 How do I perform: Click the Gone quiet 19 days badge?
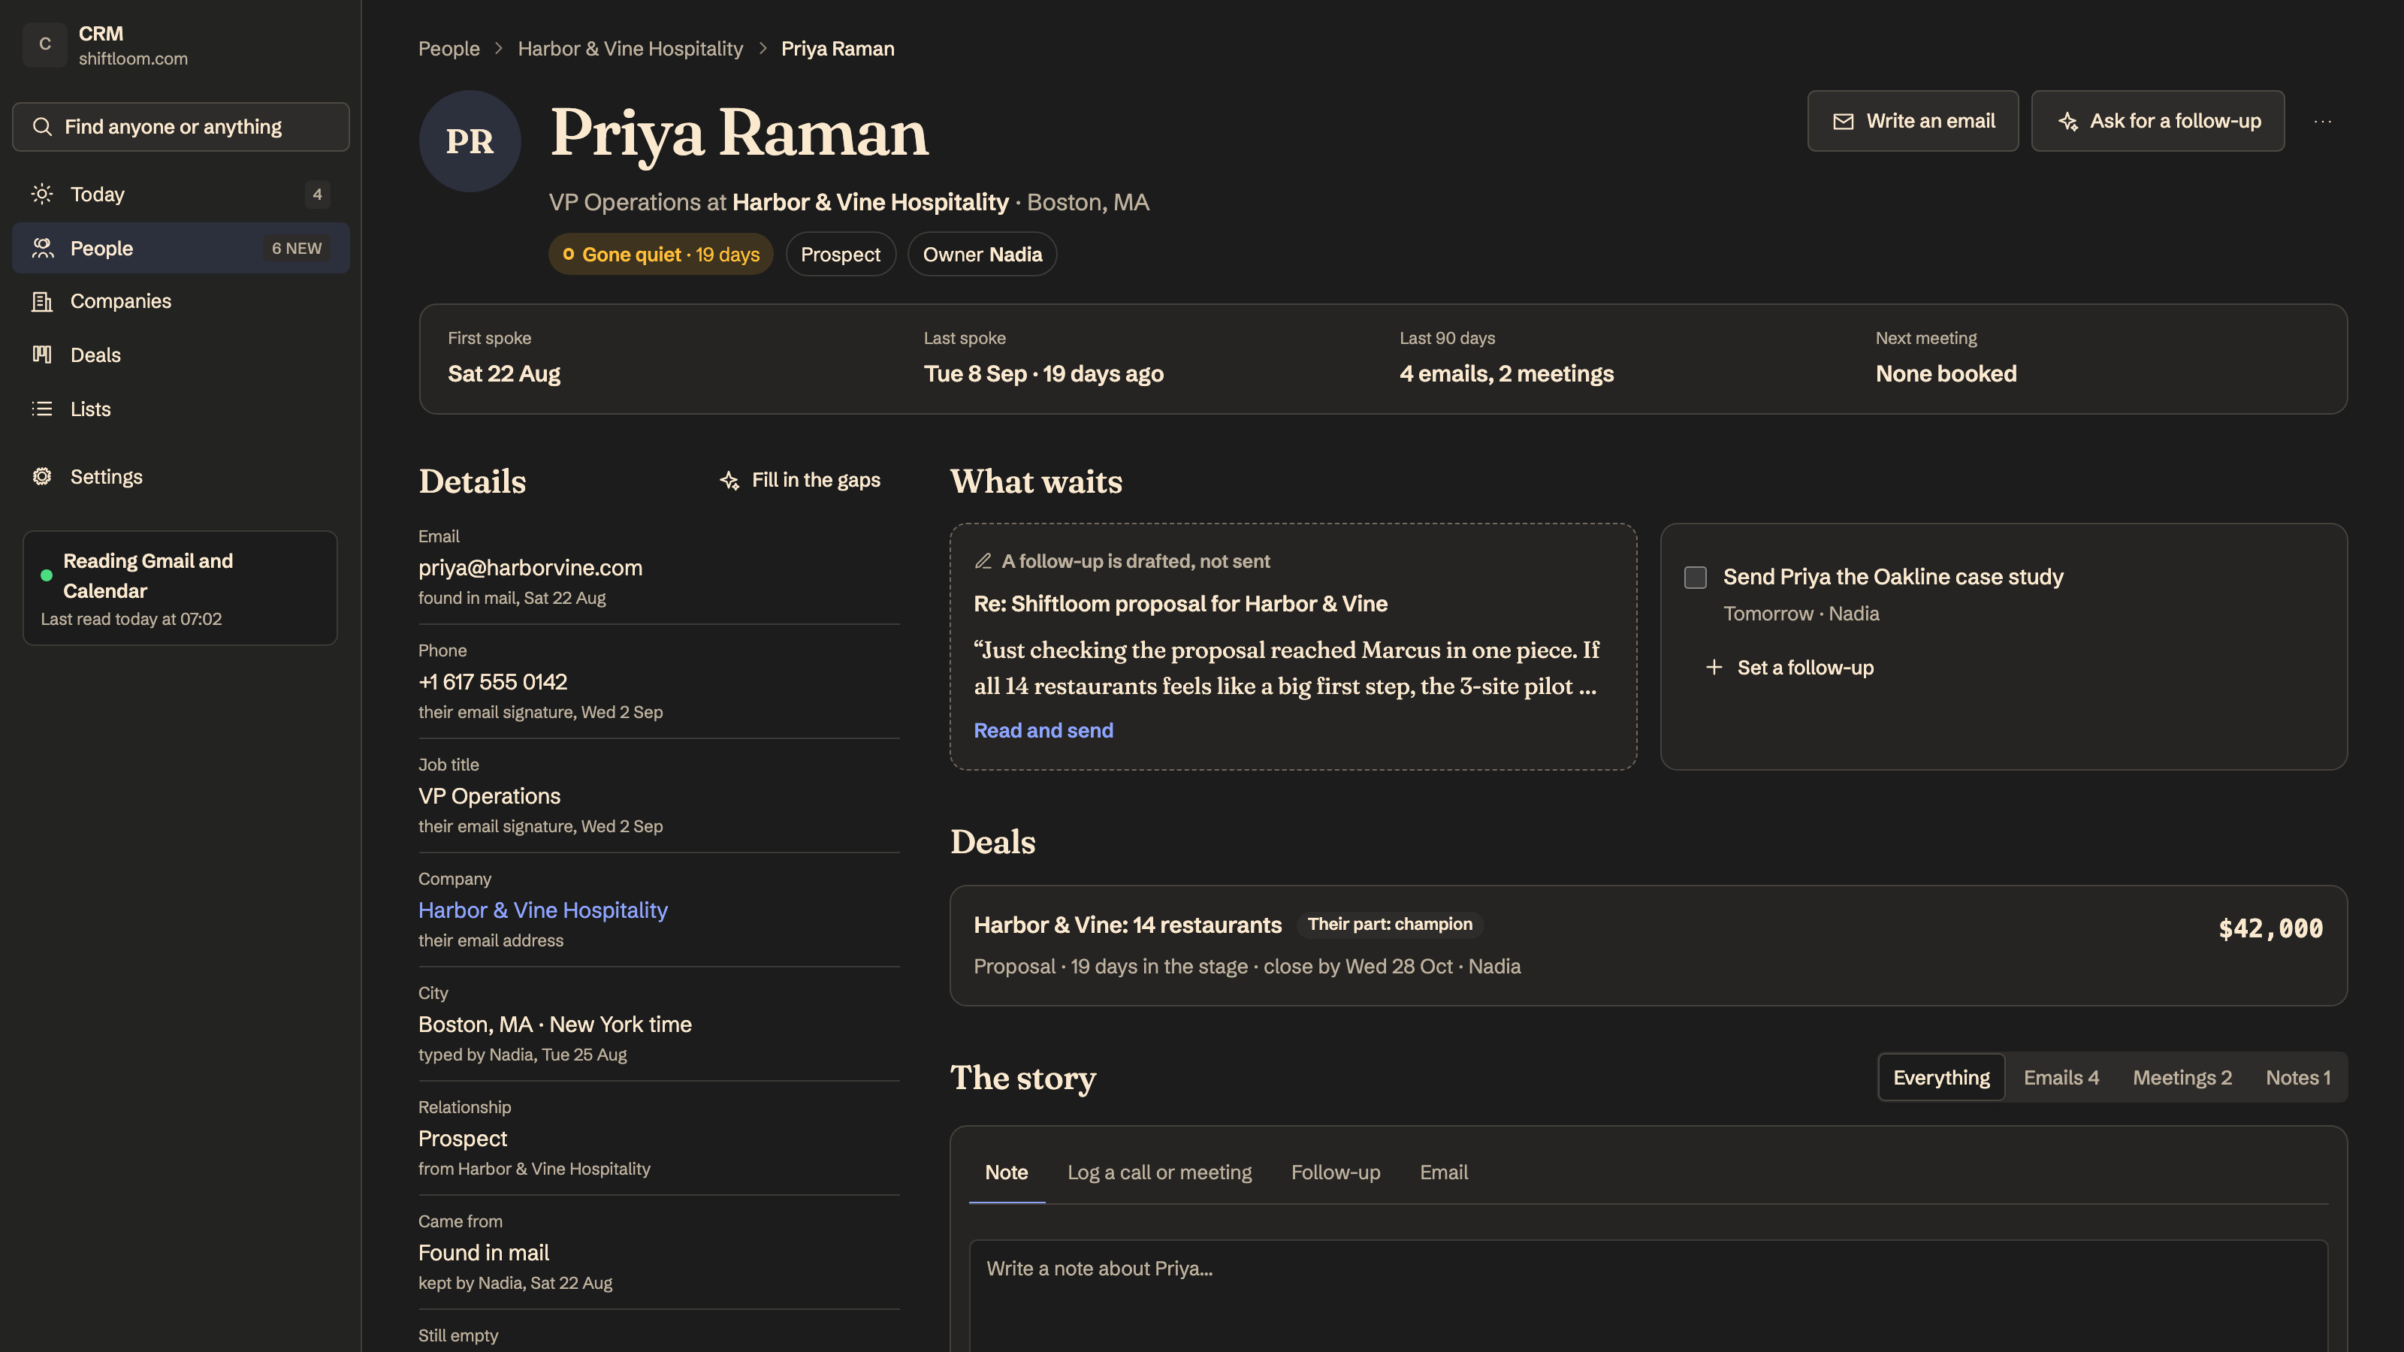[x=661, y=255]
